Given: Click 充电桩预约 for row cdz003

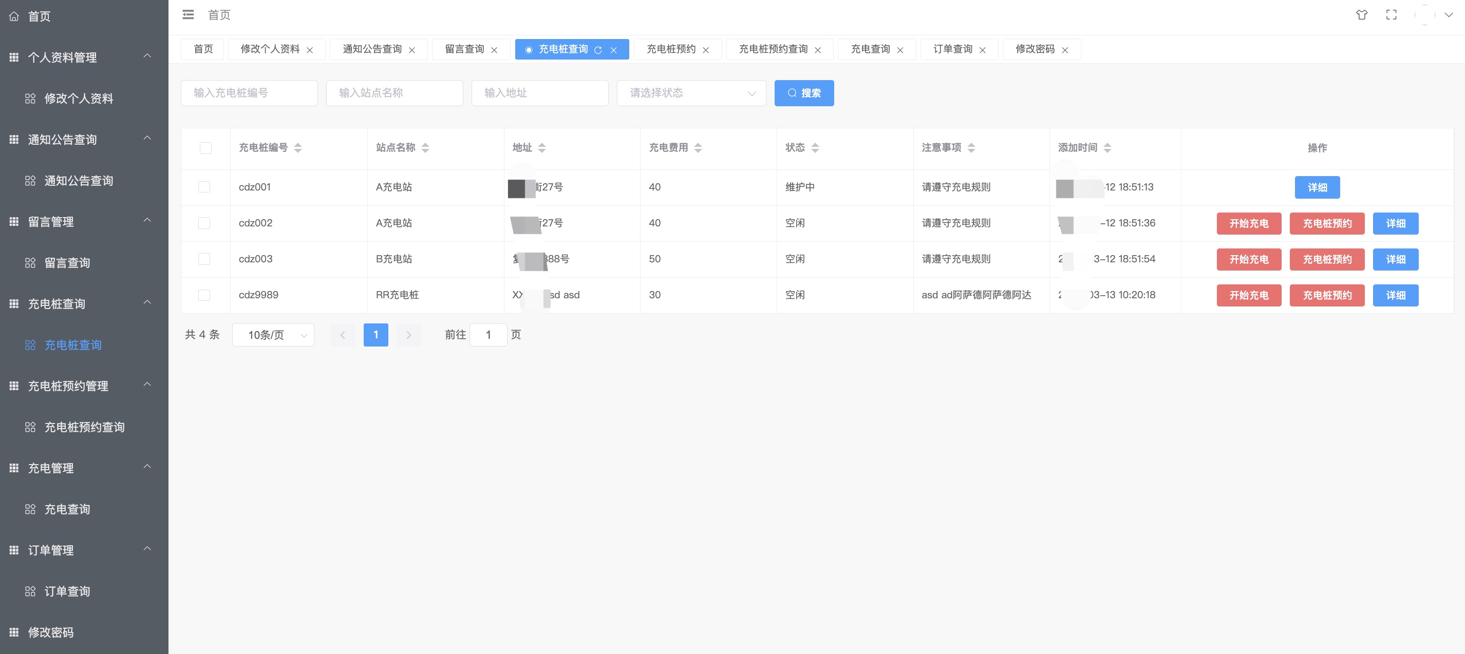Looking at the screenshot, I should [1327, 259].
